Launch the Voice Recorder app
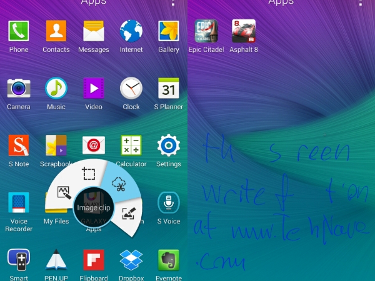The width and height of the screenshot is (375, 281). click(18, 202)
